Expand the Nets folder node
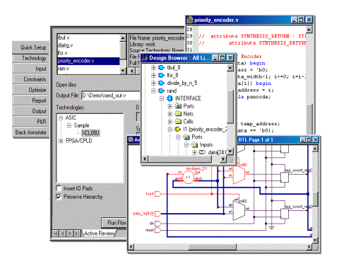This screenshot has height=269, width=339. (169, 114)
